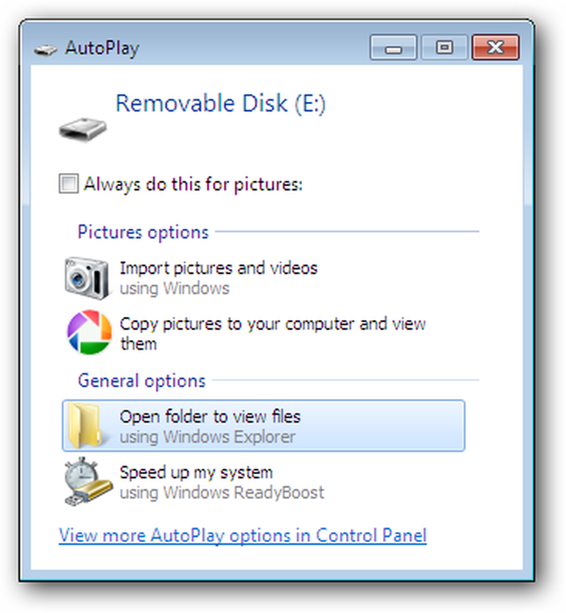The width and height of the screenshot is (566, 613).
Task: Close the AutoPlay dialog with red X
Action: (x=496, y=48)
